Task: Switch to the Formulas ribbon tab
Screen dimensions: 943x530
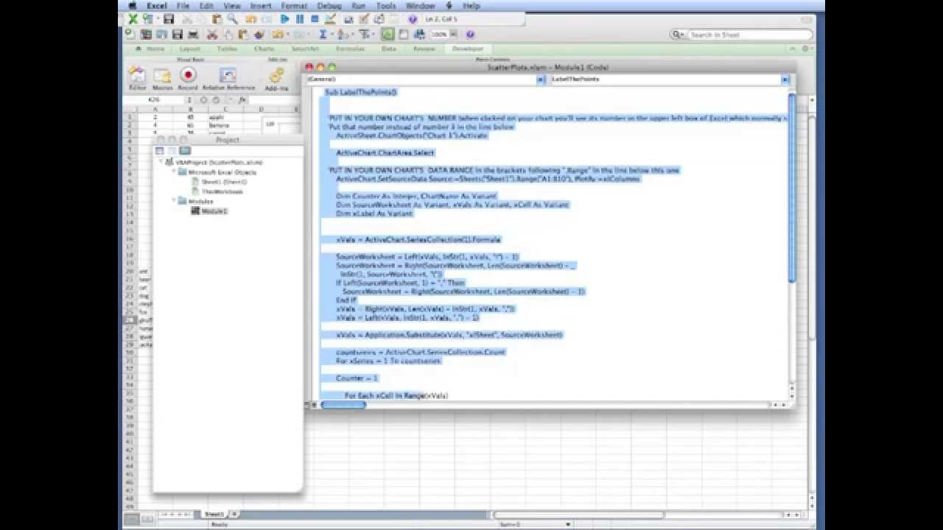Action: [350, 49]
